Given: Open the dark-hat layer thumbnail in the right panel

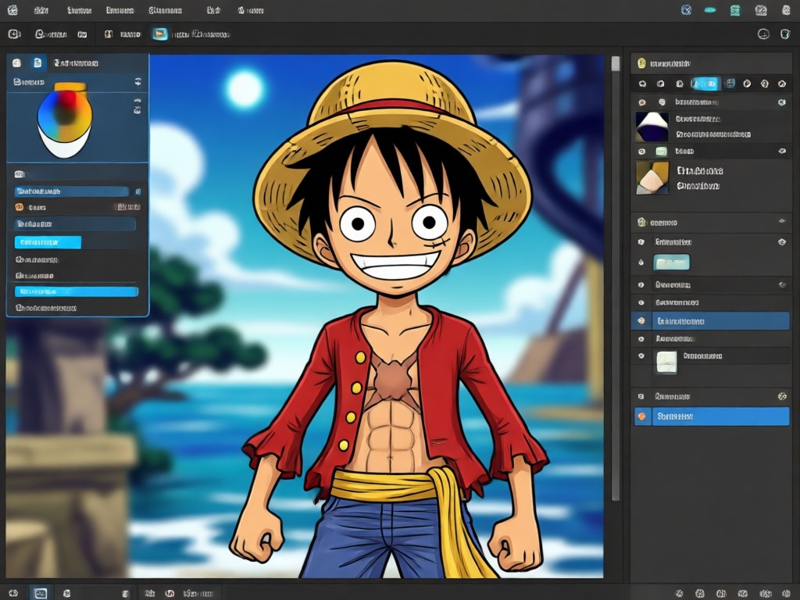Looking at the screenshot, I should coord(652,127).
